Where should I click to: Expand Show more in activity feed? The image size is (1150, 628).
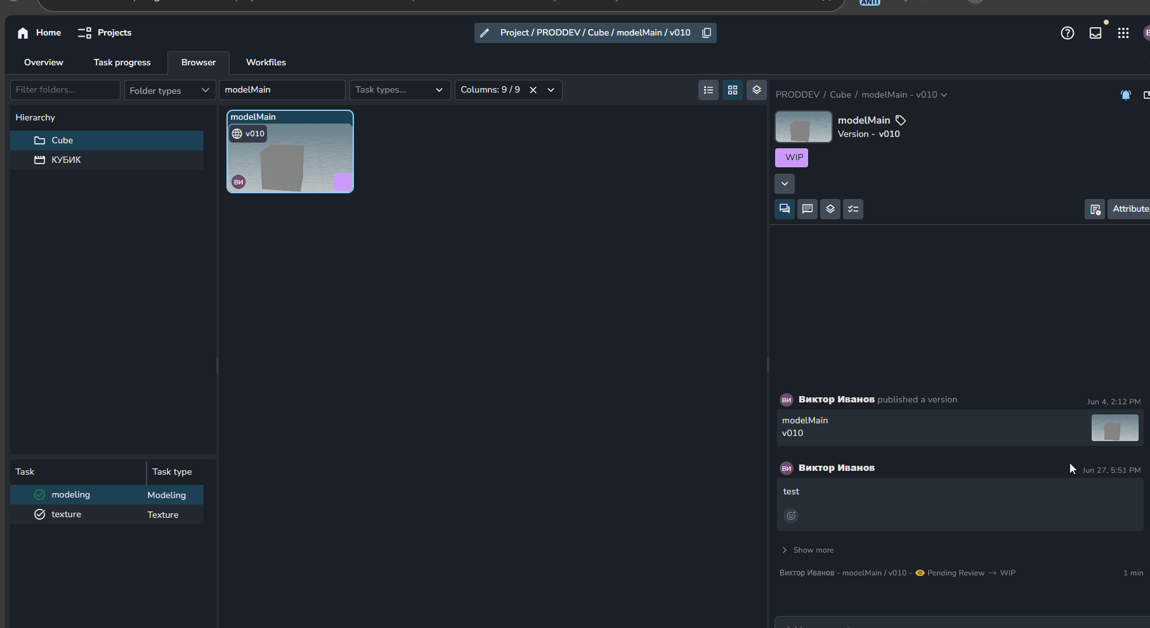tap(807, 550)
